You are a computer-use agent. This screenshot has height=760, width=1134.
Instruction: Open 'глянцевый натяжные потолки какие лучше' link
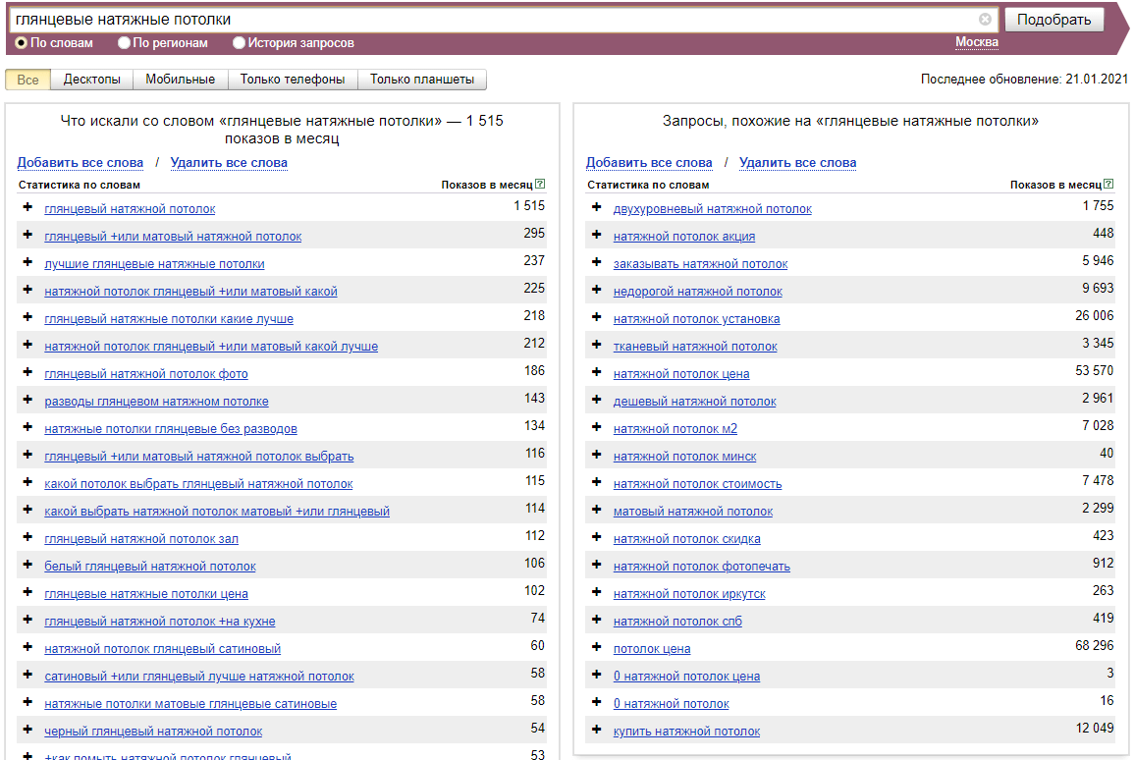(x=169, y=319)
